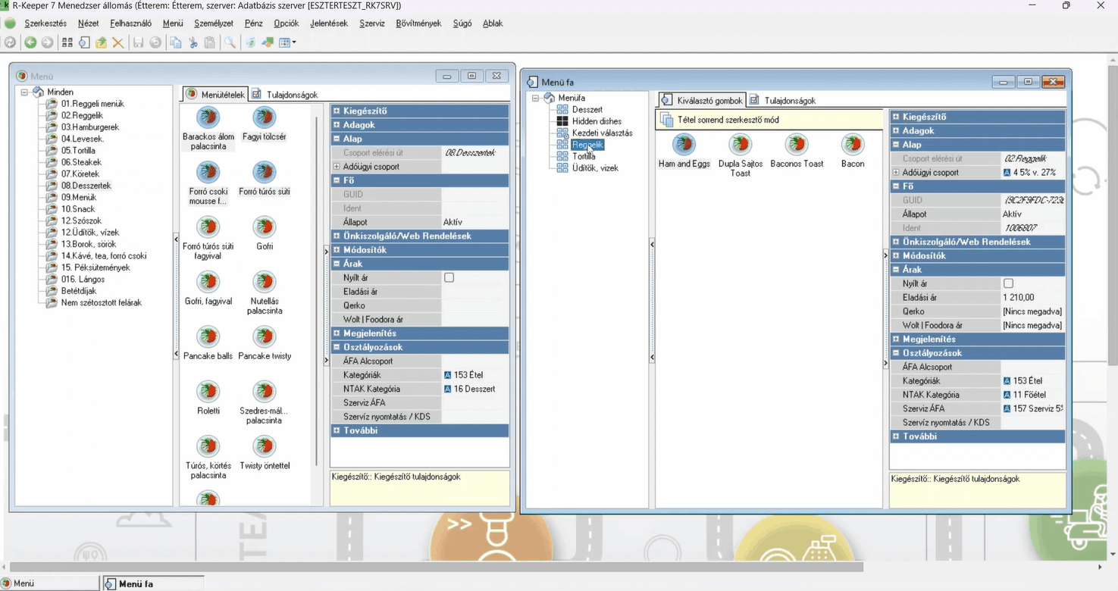
Task: Collapse Osztályozások section in Menü fa window
Action: (896, 353)
